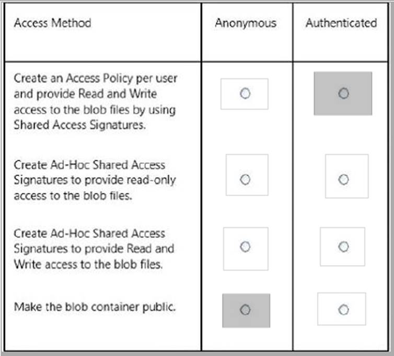Select Authenticated for Access Policy per user
This screenshot has height=356, width=394.
click(x=343, y=93)
